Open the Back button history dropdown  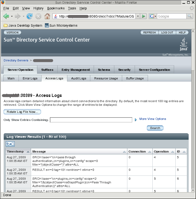[x=12, y=16]
